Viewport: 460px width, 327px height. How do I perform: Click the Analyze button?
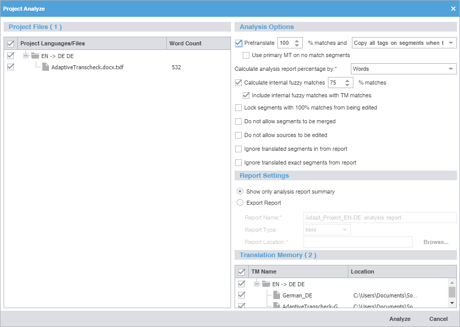tap(399, 319)
